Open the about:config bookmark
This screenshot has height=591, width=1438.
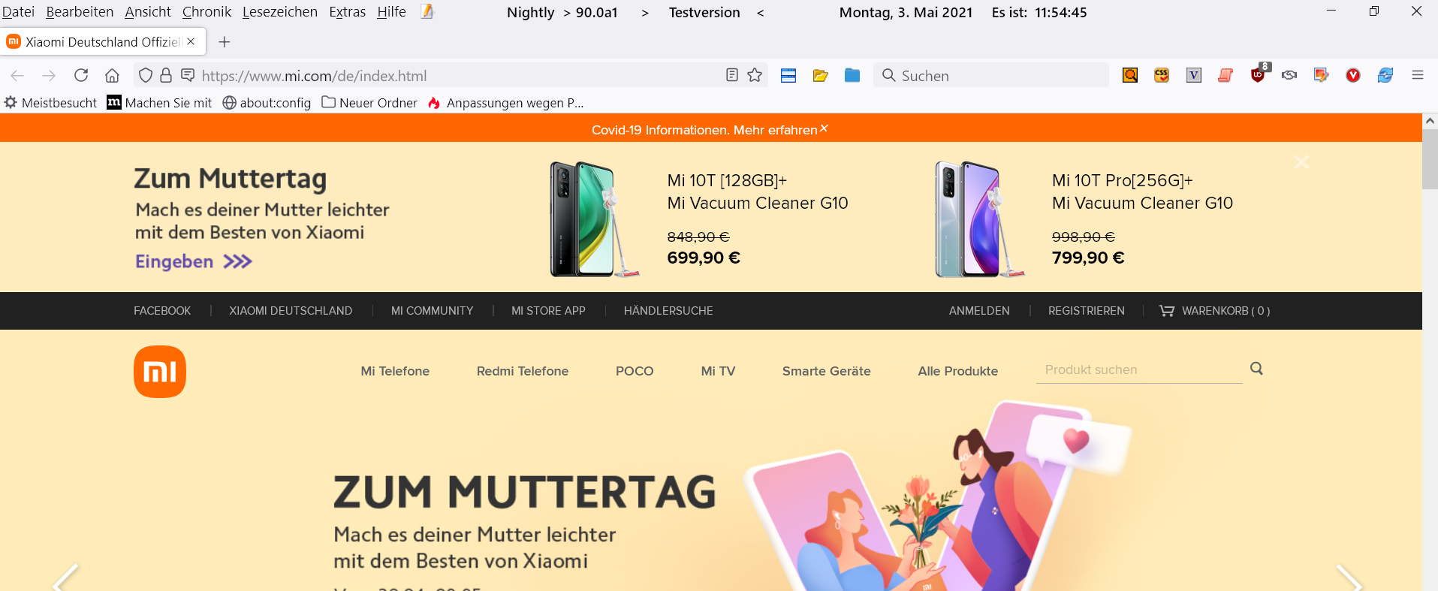click(x=267, y=103)
